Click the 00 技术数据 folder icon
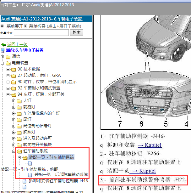 (x=14, y=70)
